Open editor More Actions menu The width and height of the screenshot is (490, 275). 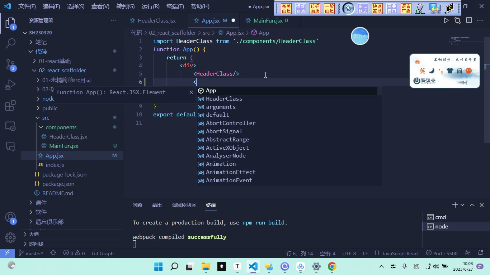tap(480, 20)
